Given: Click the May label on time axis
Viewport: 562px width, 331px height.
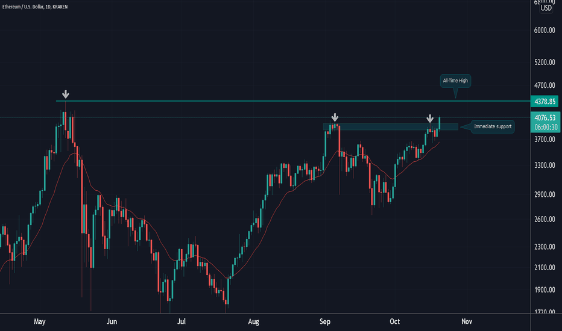Looking at the screenshot, I should [39, 322].
